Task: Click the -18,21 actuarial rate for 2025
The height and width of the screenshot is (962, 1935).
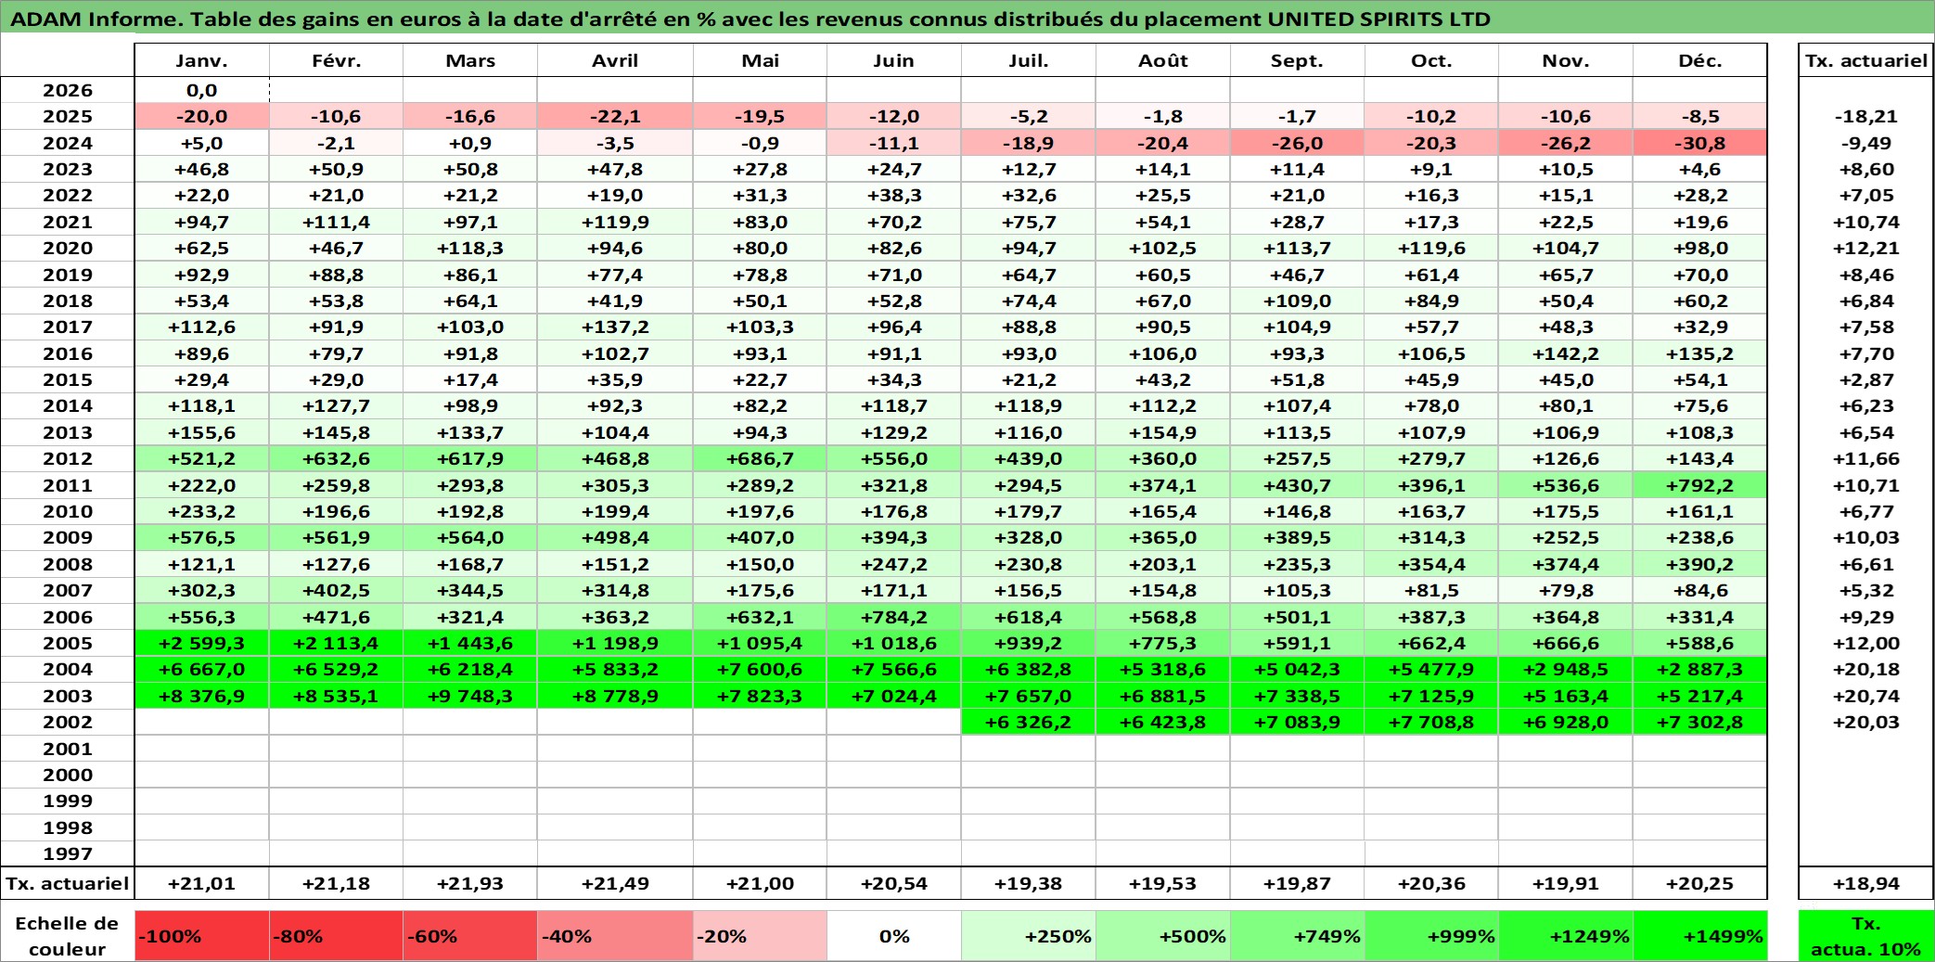Action: (x=1865, y=116)
